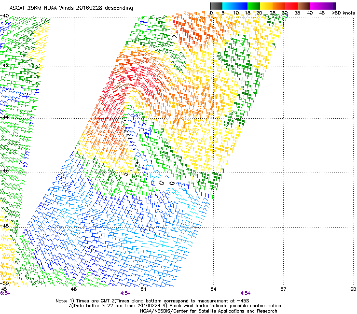Image resolution: width=357 pixels, height=314 pixels.
Task: Click the red 30-35 knots legend swatch
Action: point(291,6)
